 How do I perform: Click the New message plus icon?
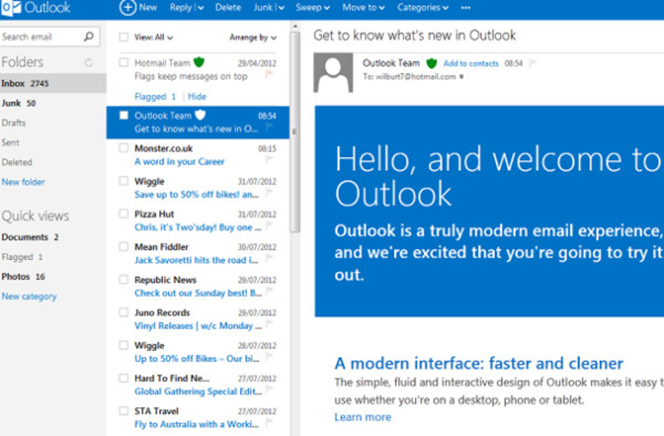coord(127,7)
